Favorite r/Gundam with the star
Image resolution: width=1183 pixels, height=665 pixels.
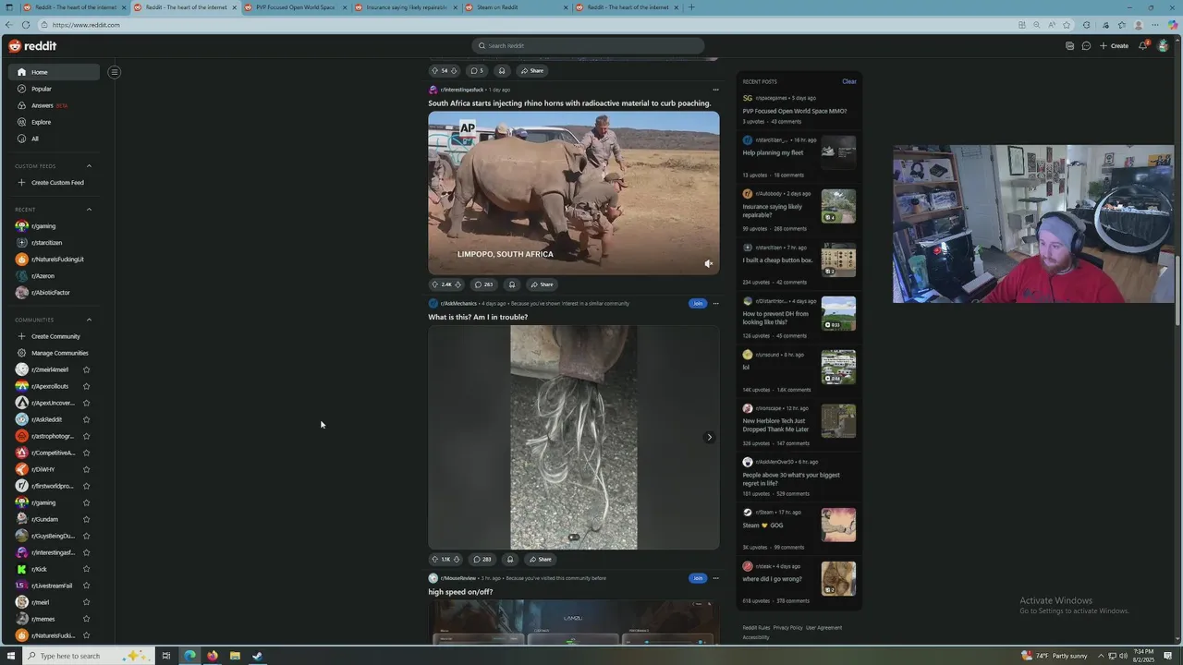[x=86, y=519]
